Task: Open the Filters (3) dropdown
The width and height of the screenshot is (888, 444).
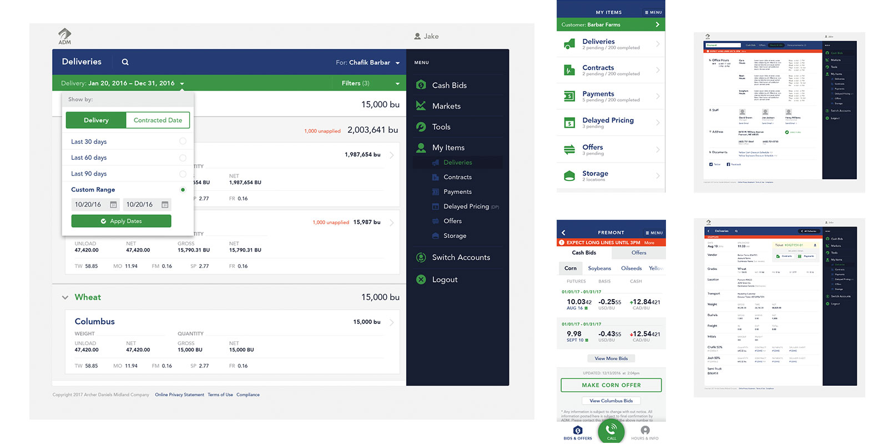Action: tap(371, 83)
